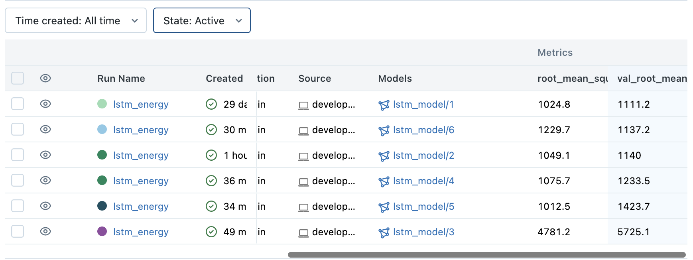Click laptop source icon in the lstm_model/5 row
The width and height of the screenshot is (693, 260).
[303, 207]
